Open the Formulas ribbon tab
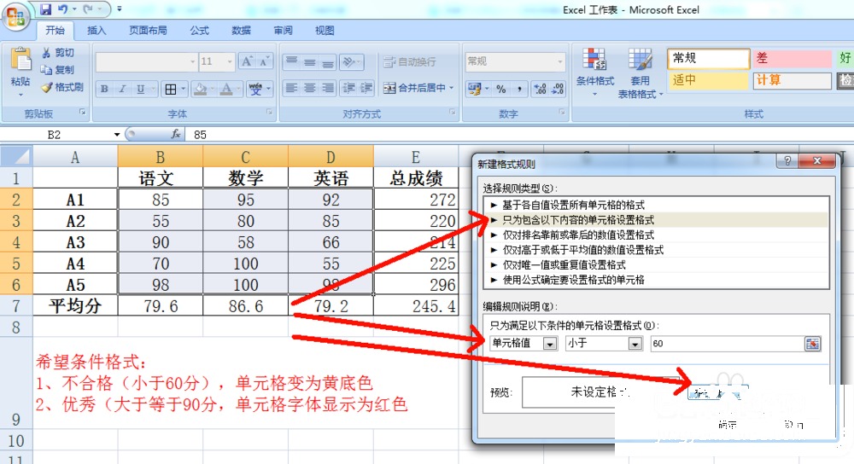 click(199, 31)
